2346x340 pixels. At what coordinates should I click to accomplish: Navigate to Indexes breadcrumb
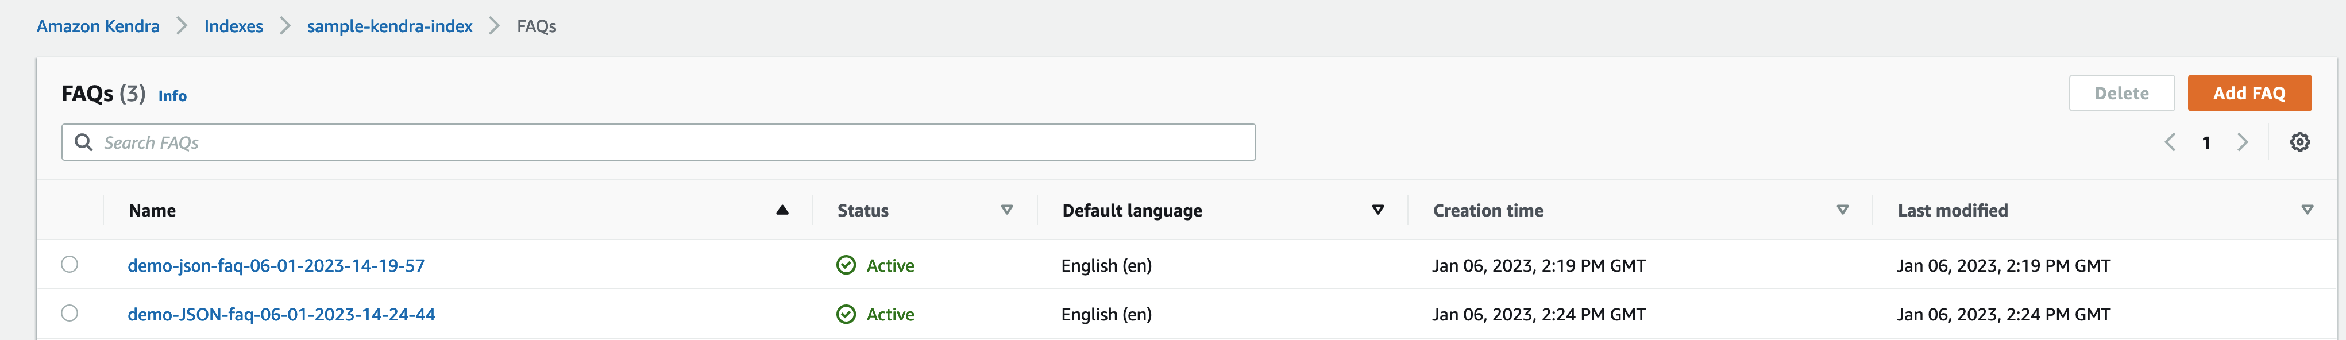[233, 26]
